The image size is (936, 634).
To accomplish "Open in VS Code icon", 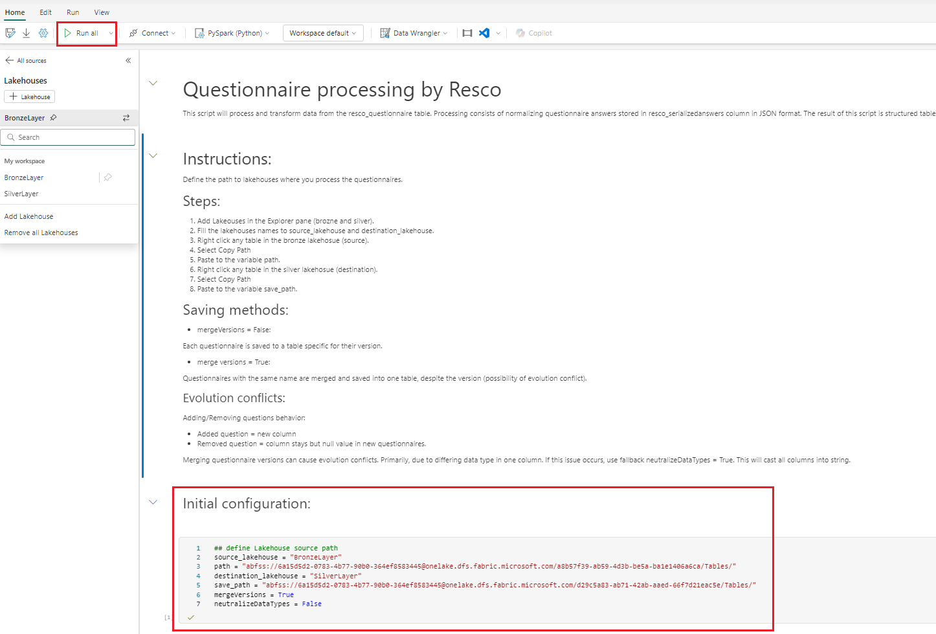I will tap(484, 33).
